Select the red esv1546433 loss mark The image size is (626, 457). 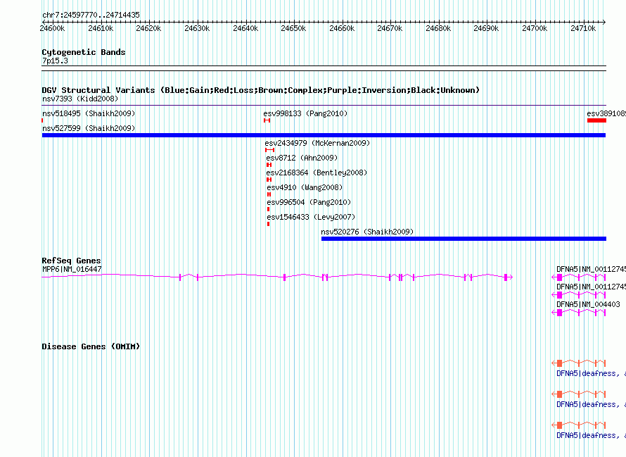coord(268,224)
